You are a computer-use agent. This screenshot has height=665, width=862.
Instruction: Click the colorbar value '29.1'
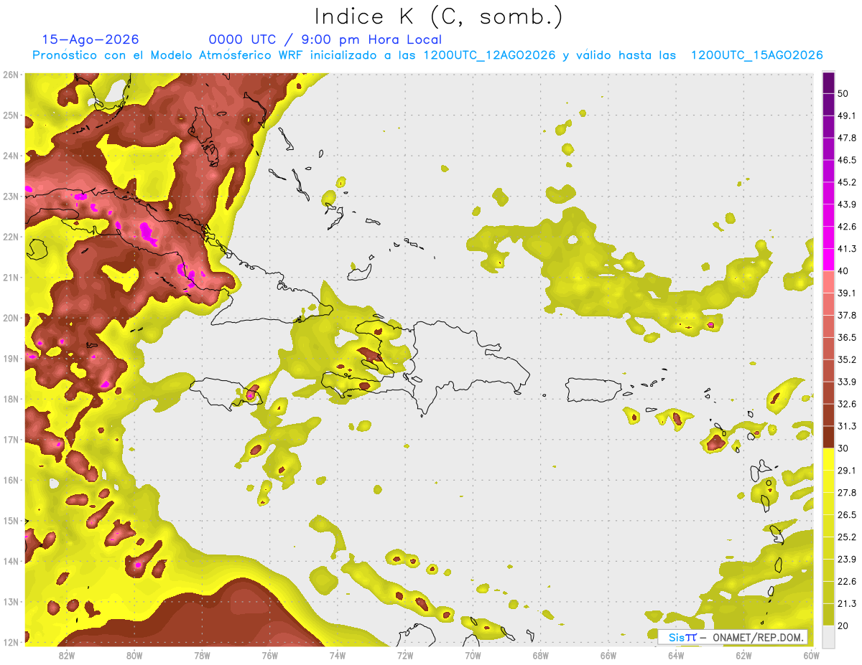tap(847, 471)
